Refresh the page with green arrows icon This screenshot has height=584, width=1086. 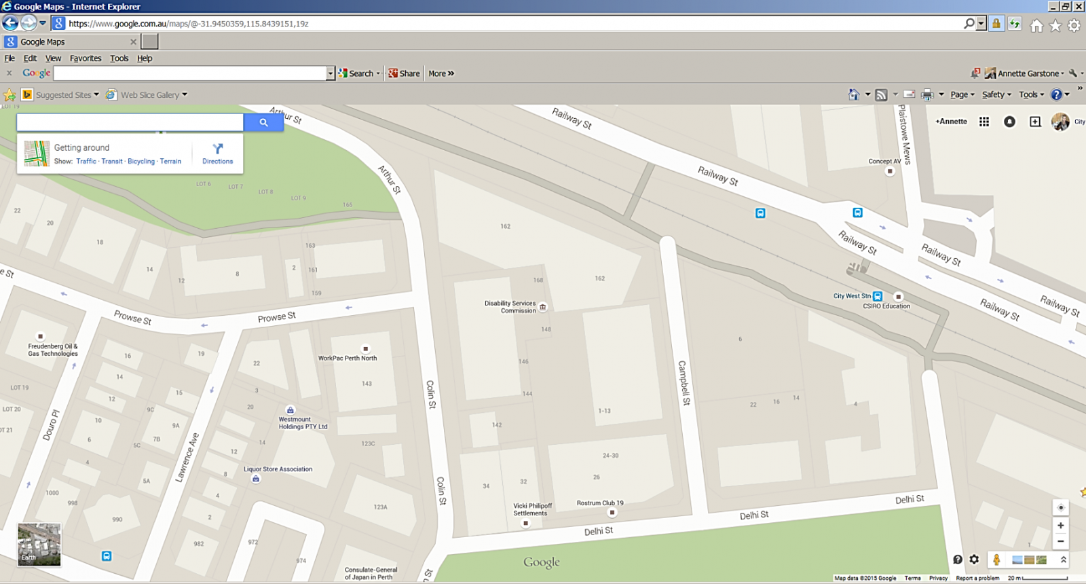point(1015,24)
